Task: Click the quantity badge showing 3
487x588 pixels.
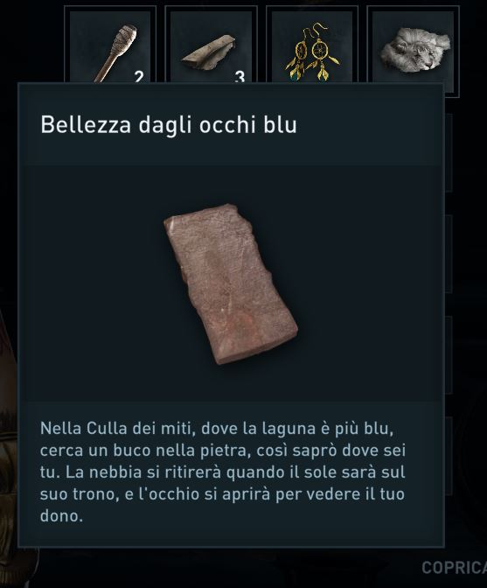Action: click(240, 76)
